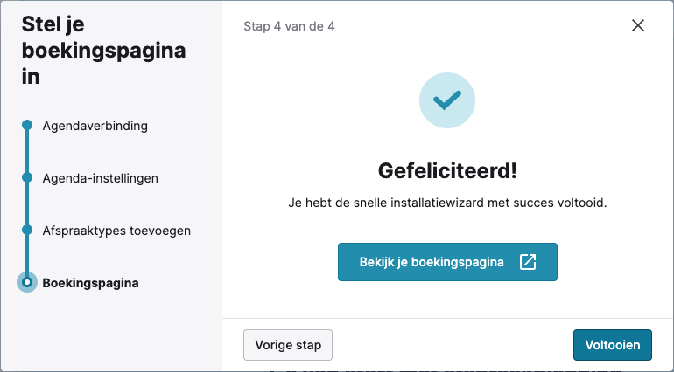
Task: Click the Agendaverbinding step dot
Action: coord(27,126)
